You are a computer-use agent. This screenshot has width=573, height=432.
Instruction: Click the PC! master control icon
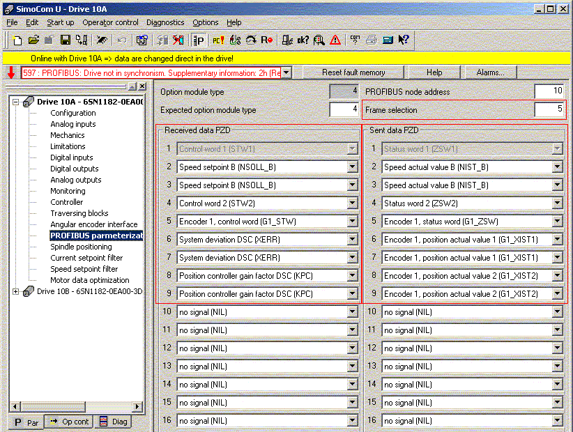[x=218, y=40]
